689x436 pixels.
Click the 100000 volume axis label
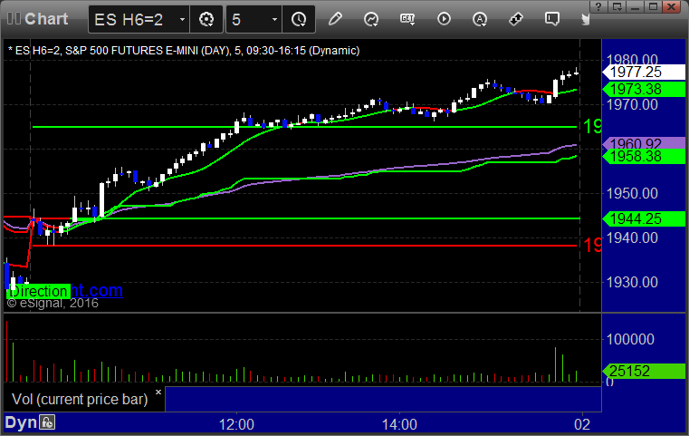pos(630,339)
